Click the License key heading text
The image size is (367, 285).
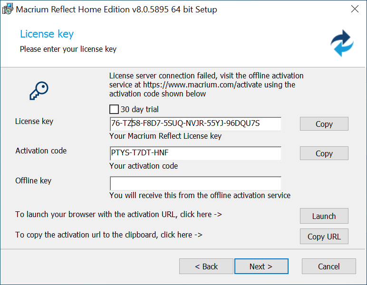(47, 34)
